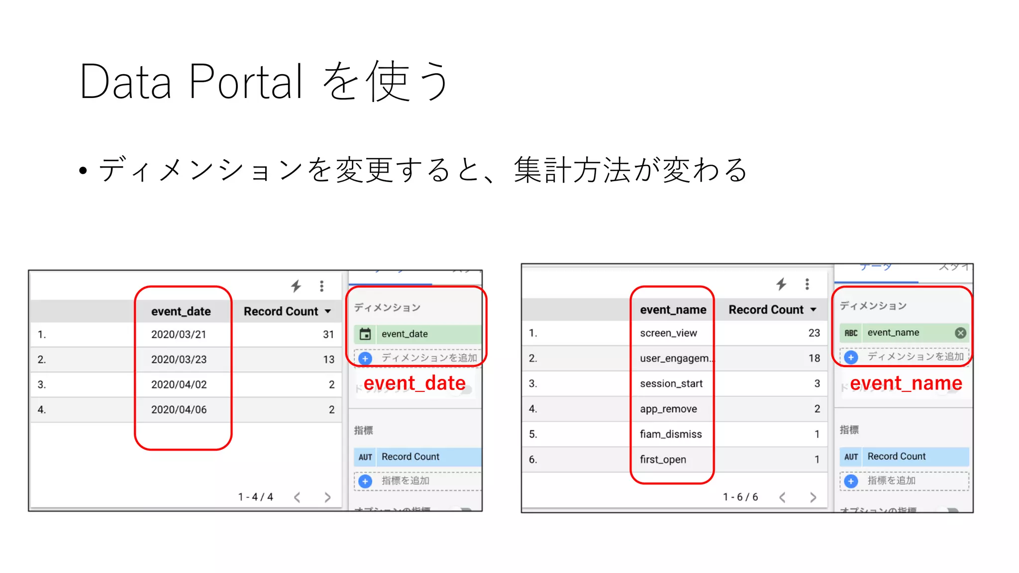Click the lightning bolt icon in the event_date table
The width and height of the screenshot is (1019, 573).
click(x=296, y=286)
